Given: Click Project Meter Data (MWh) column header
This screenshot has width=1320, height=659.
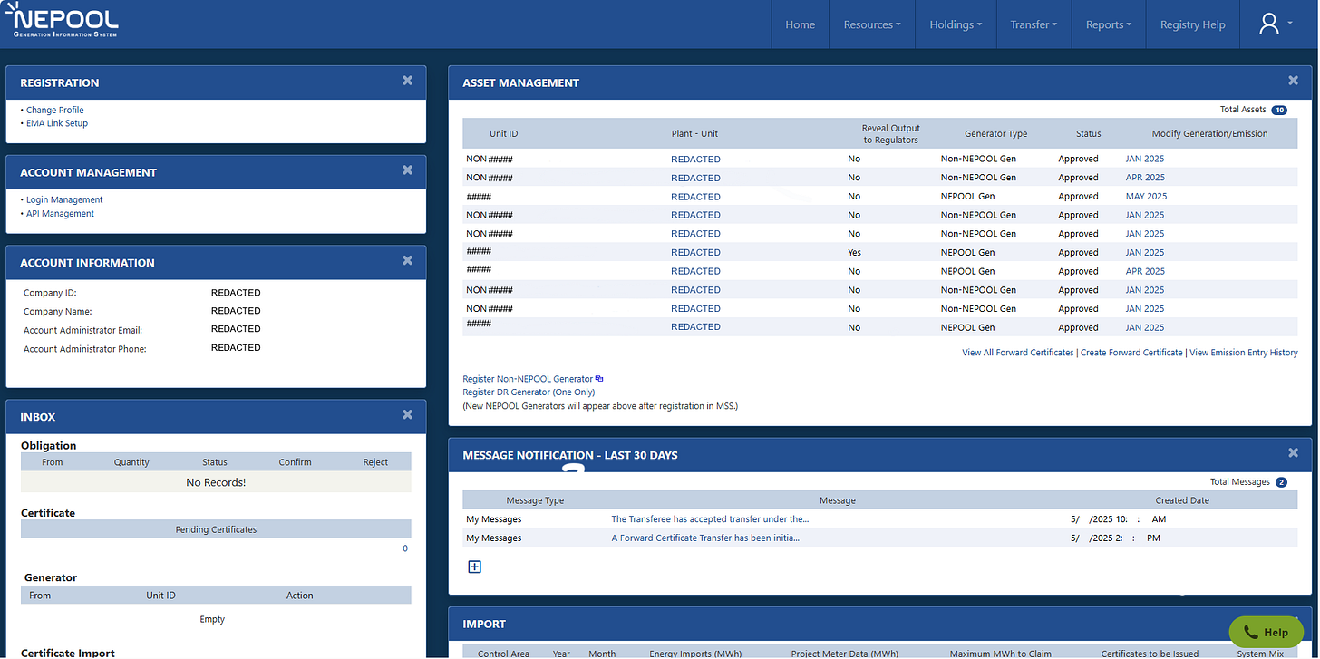Looking at the screenshot, I should click(844, 653).
